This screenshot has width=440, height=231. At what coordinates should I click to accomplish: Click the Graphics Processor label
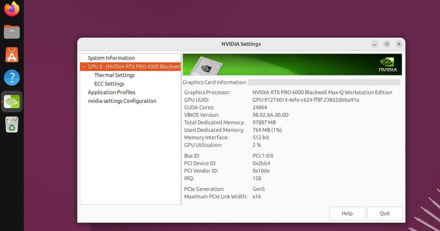click(208, 92)
